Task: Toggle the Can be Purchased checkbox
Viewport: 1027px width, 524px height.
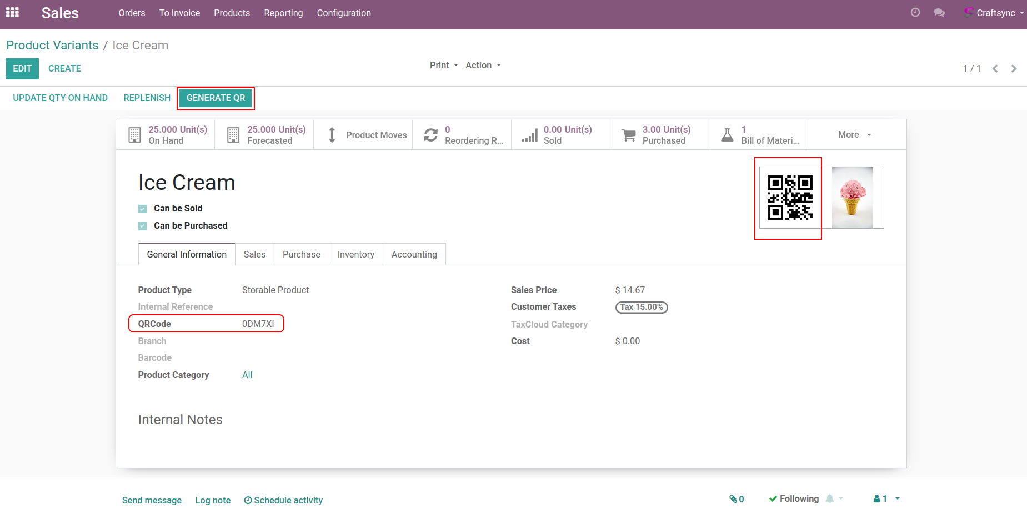Action: click(143, 226)
